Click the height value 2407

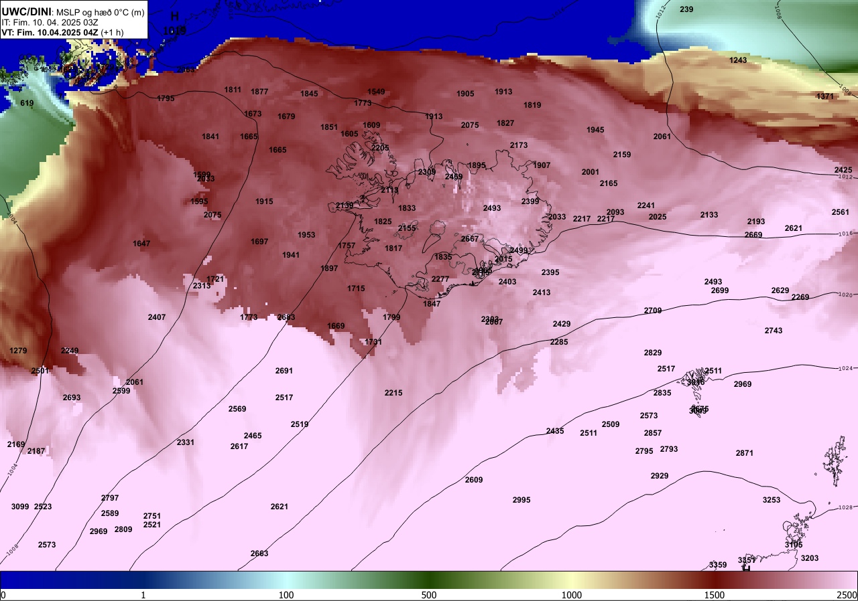[x=157, y=317]
